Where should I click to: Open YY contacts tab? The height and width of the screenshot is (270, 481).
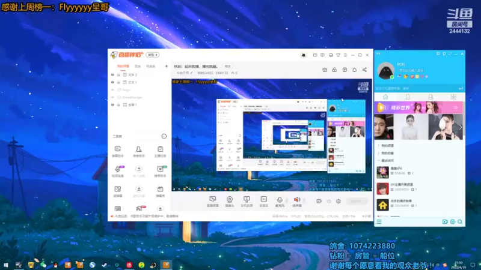408,97
